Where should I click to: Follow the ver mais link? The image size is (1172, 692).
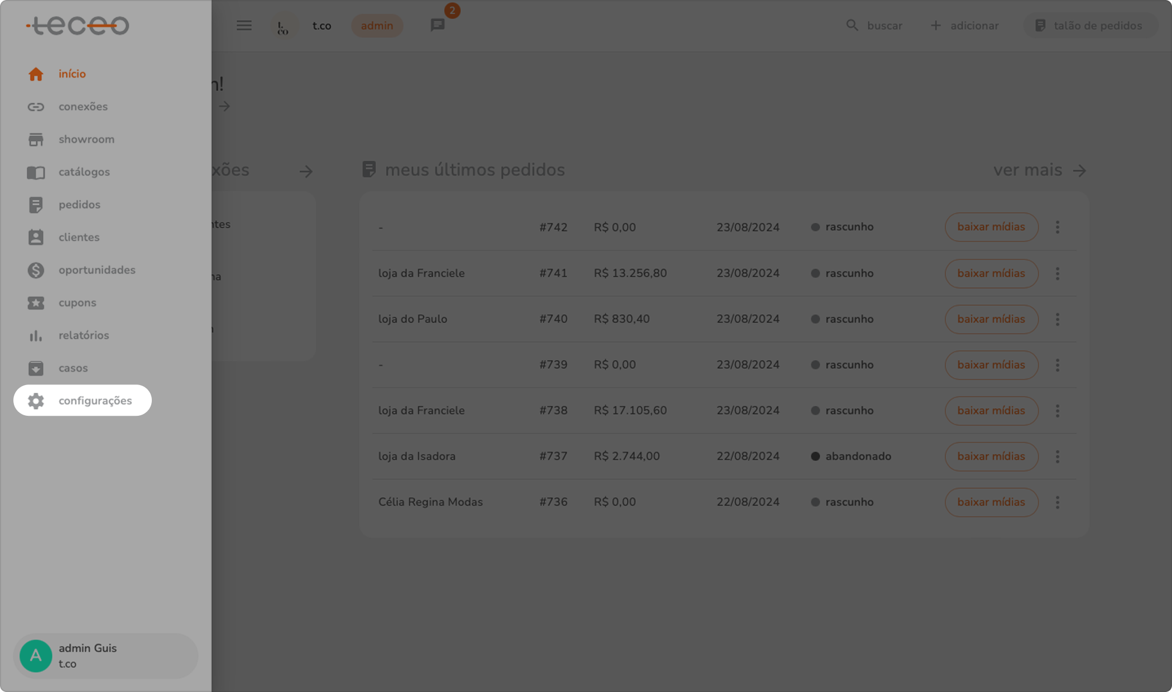tap(1039, 170)
